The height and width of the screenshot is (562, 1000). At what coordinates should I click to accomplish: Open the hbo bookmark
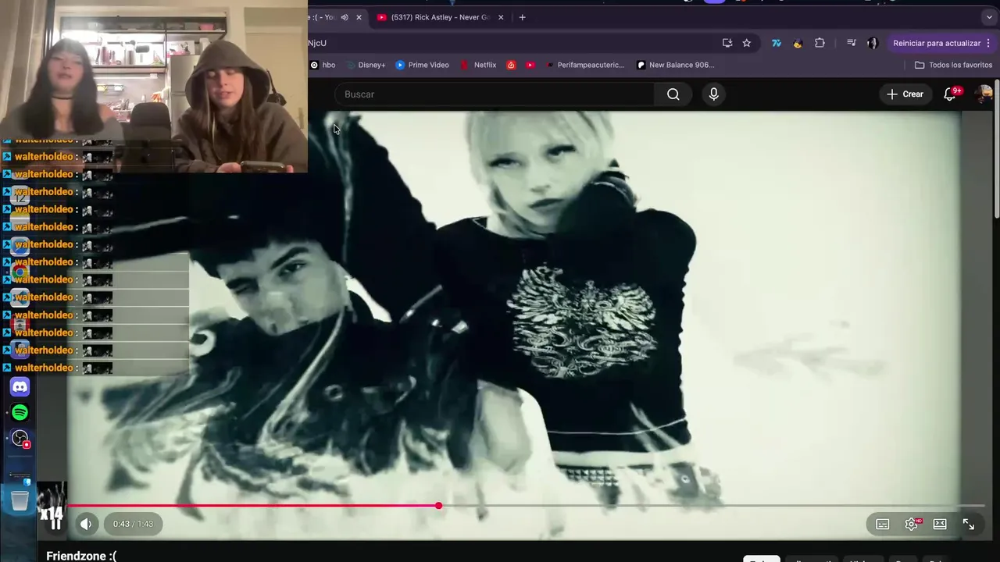323,65
